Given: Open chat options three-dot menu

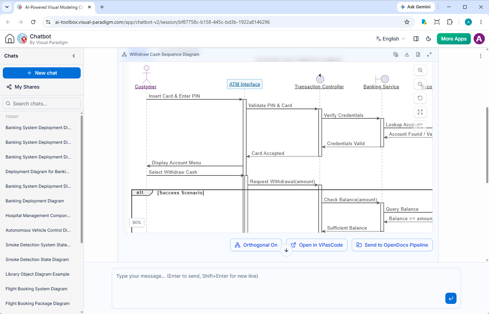Looking at the screenshot, I should pyautogui.click(x=481, y=56).
